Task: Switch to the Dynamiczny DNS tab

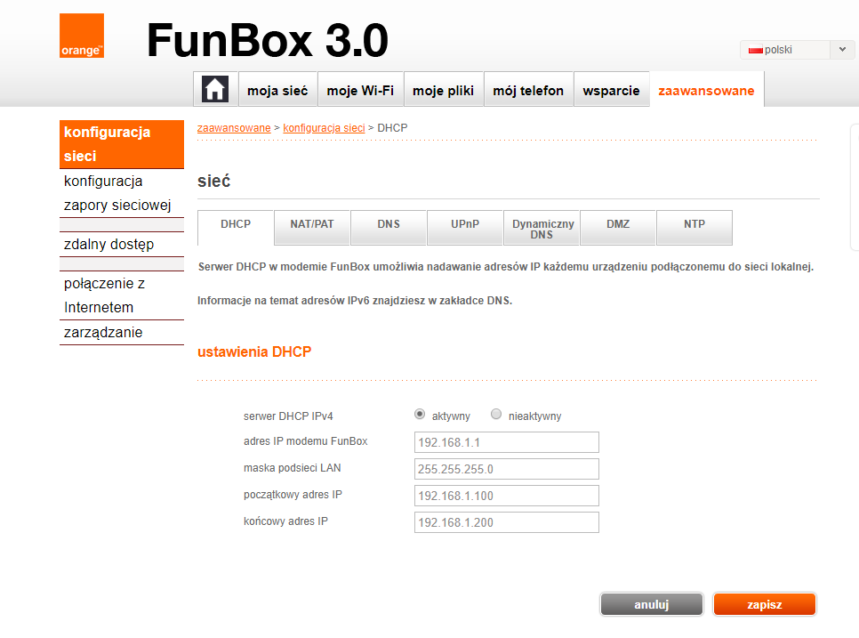Action: 541,227
